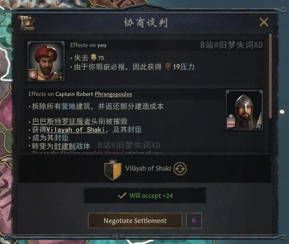Click the red-white diamond coat of arms

coord(231,123)
